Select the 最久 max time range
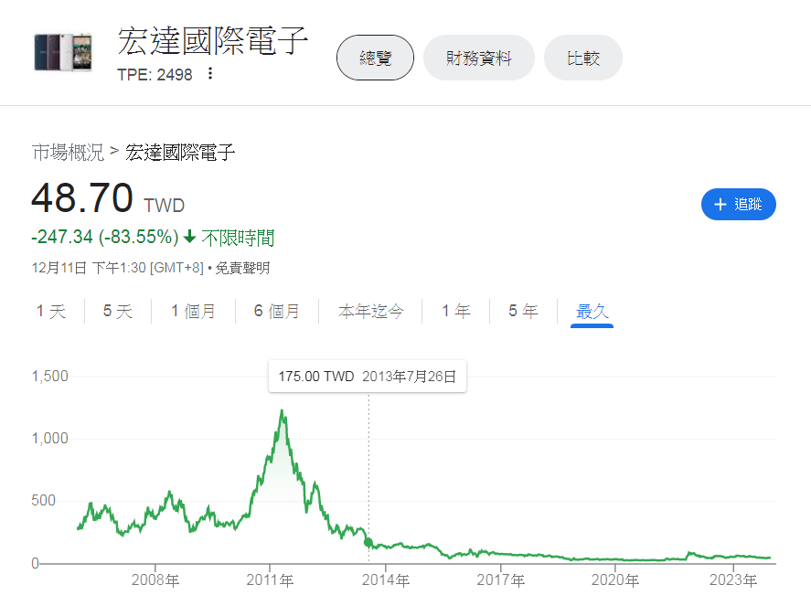The height and width of the screenshot is (606, 811). pyautogui.click(x=592, y=311)
